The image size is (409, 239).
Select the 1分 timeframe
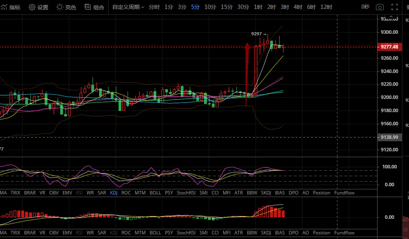tap(169, 7)
